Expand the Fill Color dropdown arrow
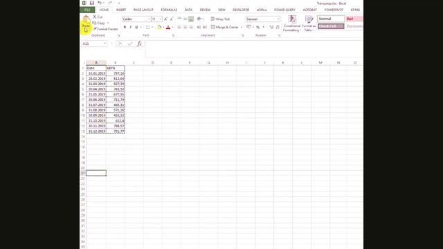 (x=163, y=27)
